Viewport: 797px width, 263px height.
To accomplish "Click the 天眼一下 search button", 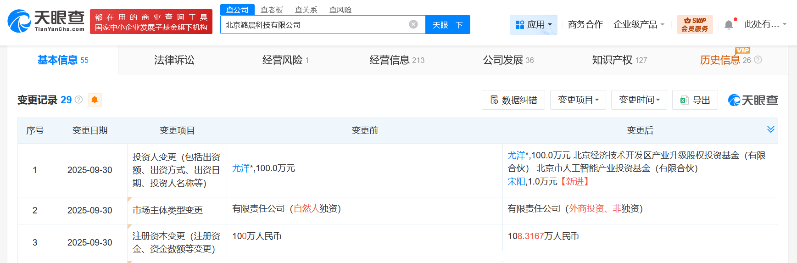I will 447,25.
